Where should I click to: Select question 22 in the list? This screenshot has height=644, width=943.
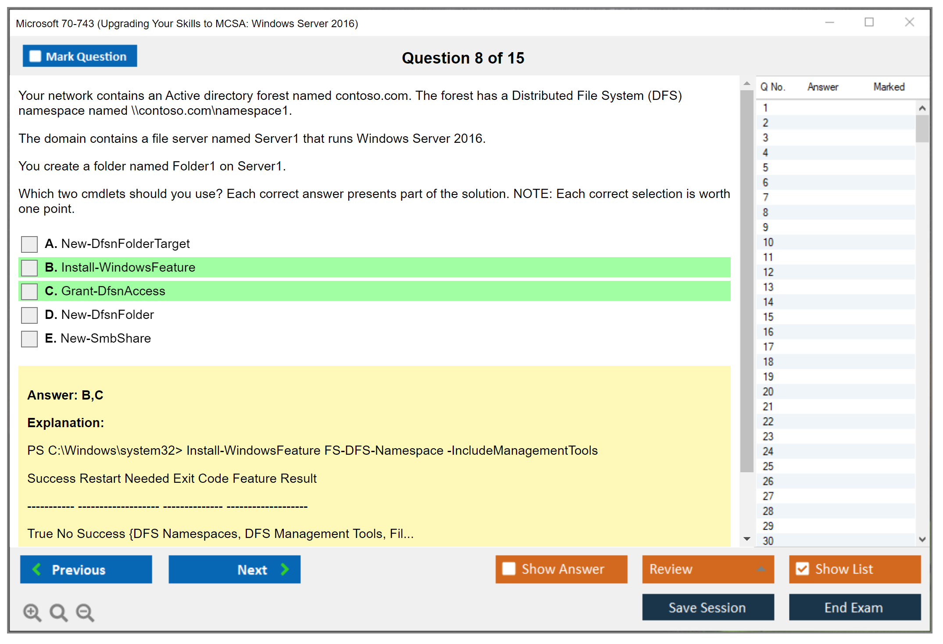(768, 421)
